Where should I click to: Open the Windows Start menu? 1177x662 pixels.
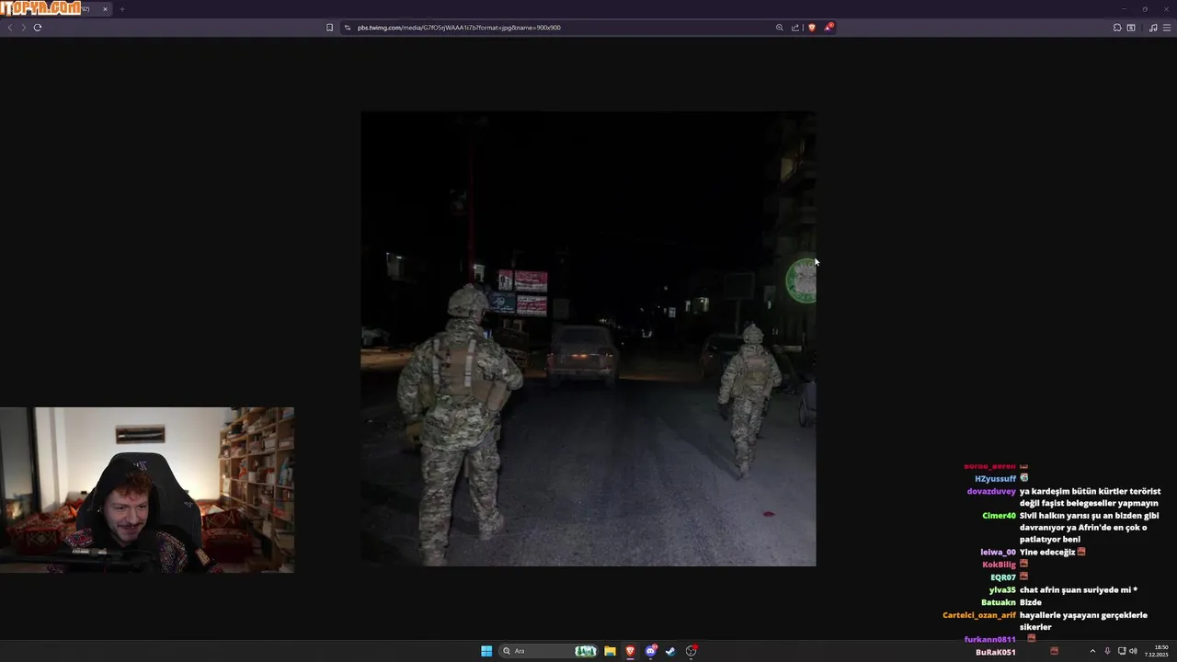pos(486,651)
